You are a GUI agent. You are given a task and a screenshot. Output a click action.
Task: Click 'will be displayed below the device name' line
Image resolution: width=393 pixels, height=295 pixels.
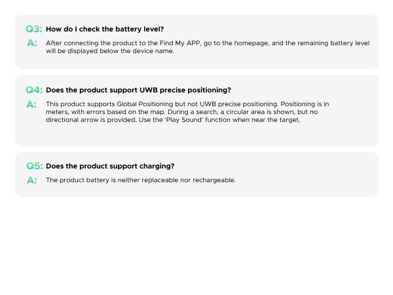(110, 51)
